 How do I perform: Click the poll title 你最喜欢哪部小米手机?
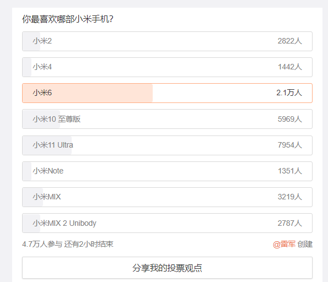pos(68,19)
